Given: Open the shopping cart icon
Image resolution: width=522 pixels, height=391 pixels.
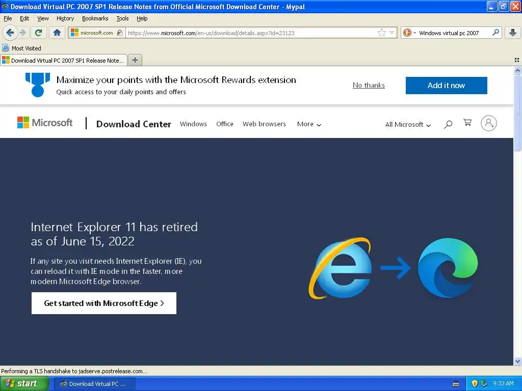Looking at the screenshot, I should coord(467,123).
